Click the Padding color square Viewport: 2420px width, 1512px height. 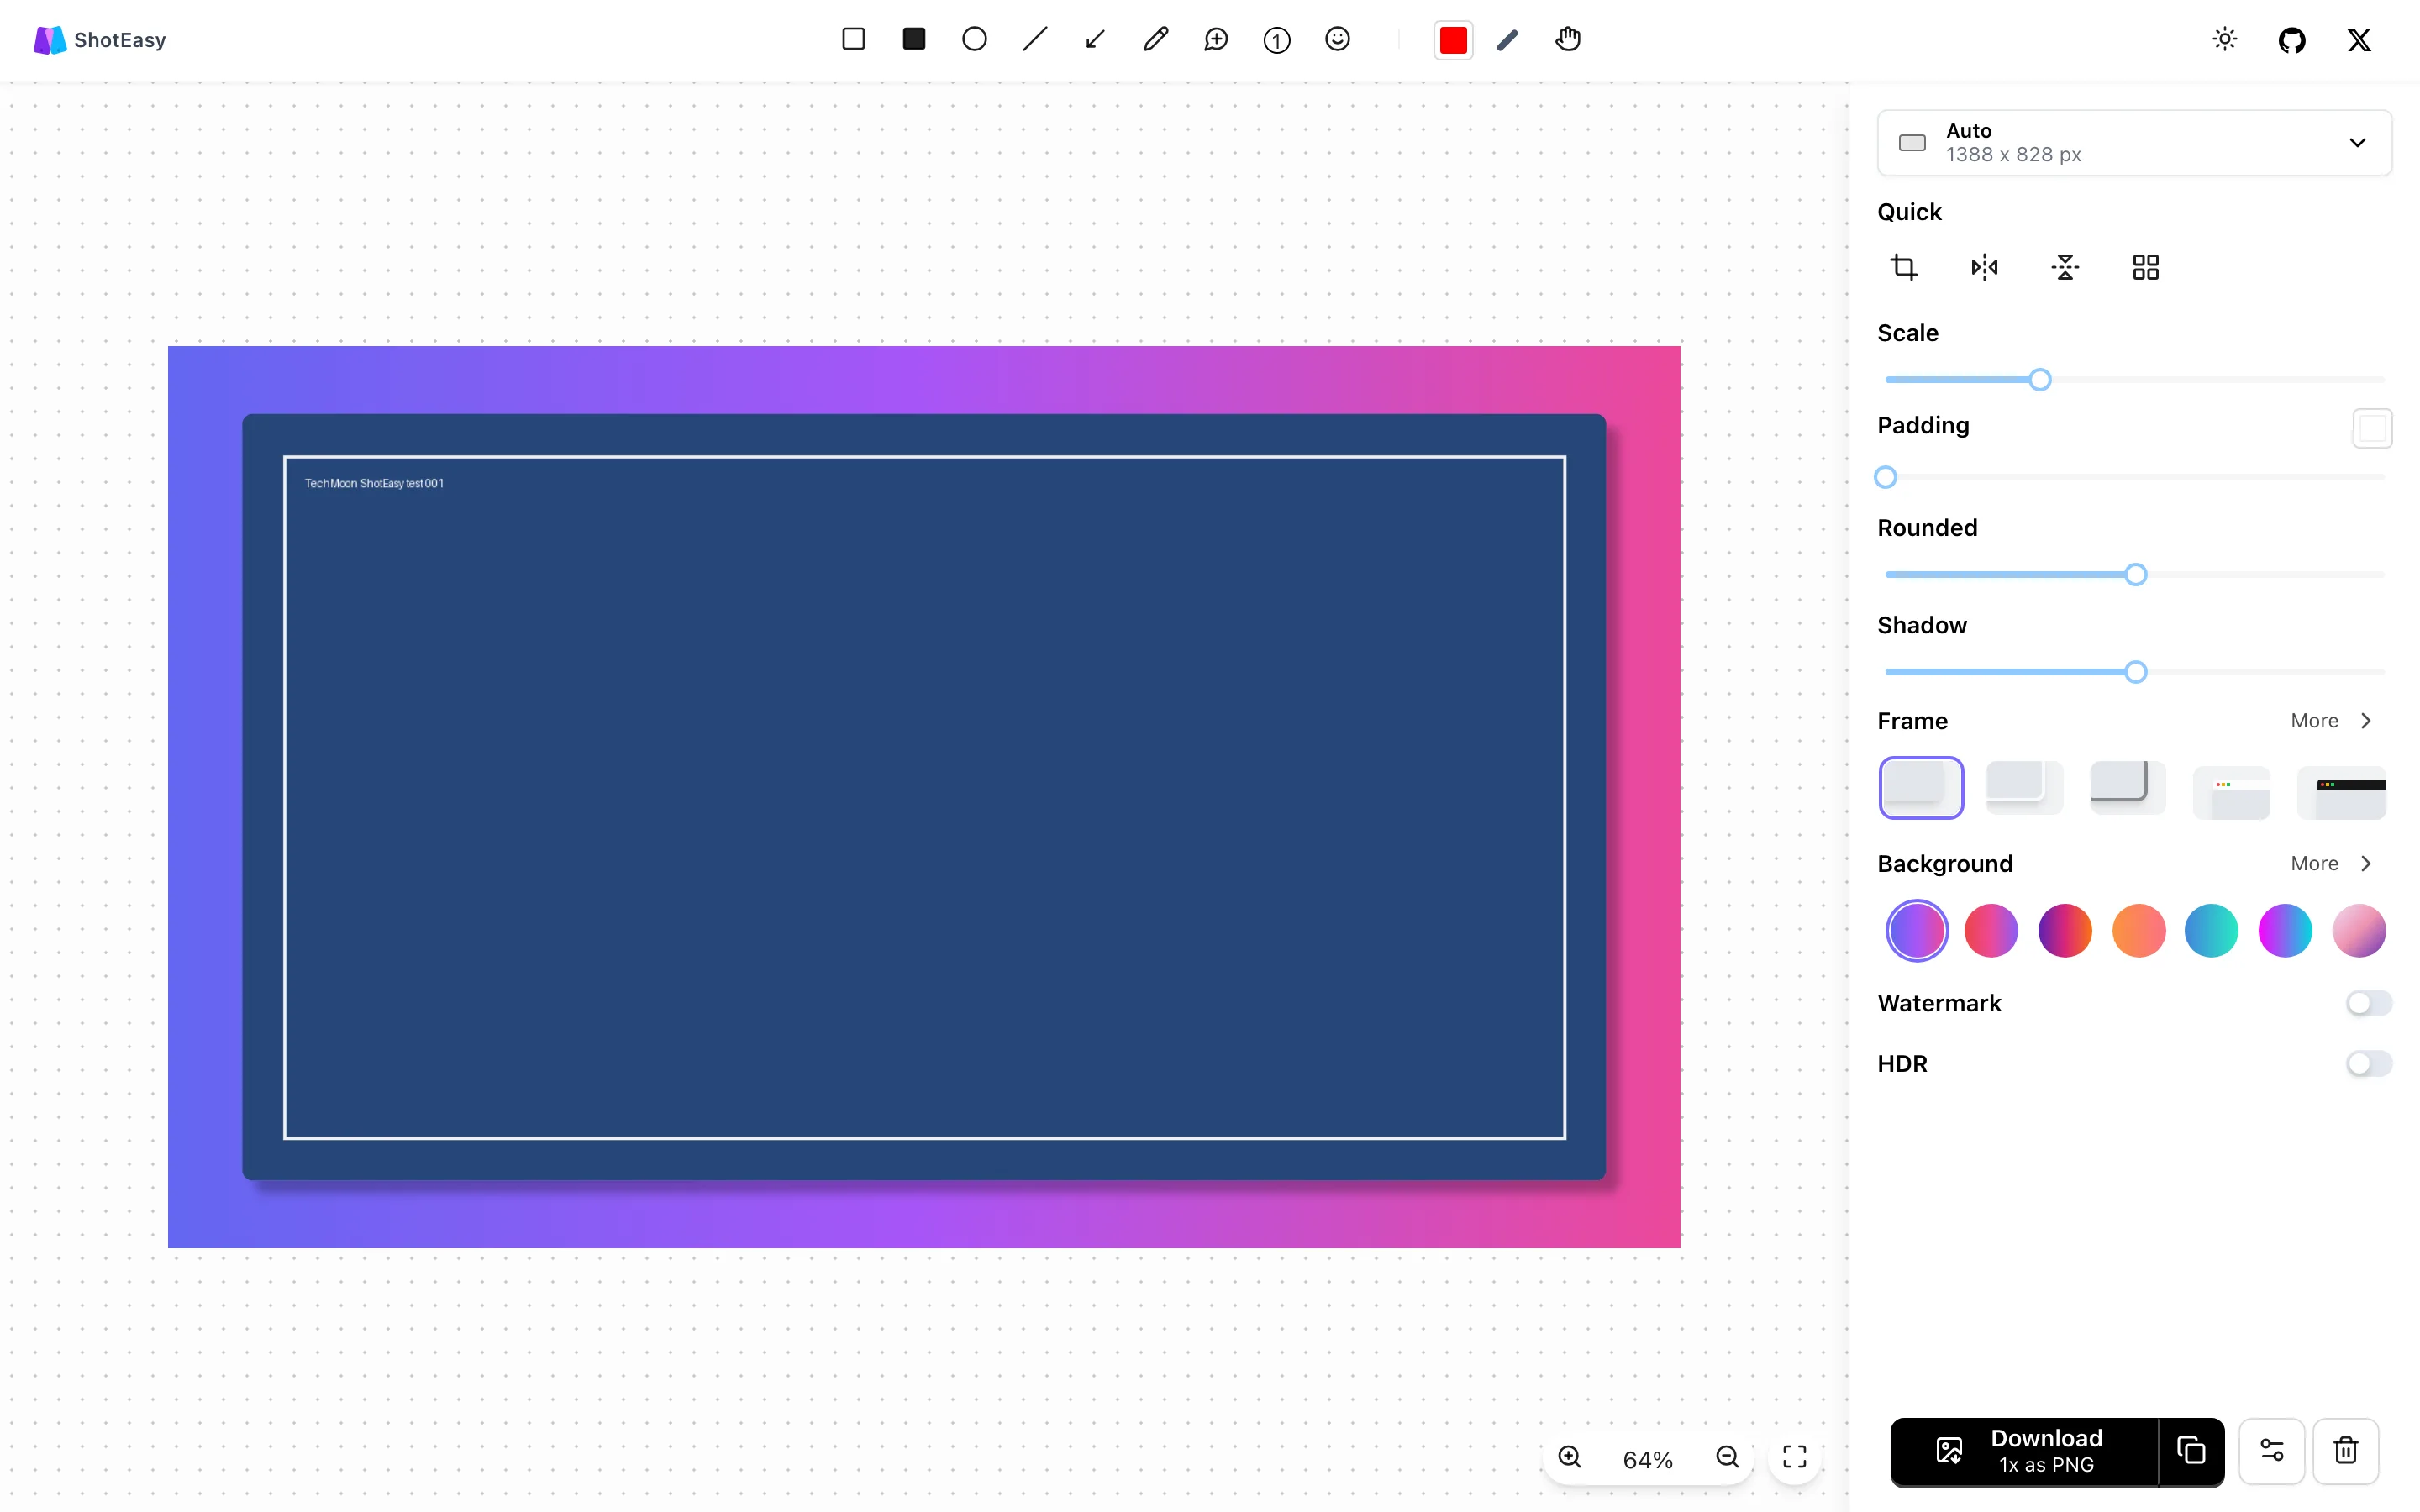coord(2372,428)
